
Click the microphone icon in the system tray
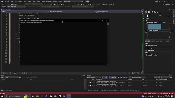click(x=159, y=96)
